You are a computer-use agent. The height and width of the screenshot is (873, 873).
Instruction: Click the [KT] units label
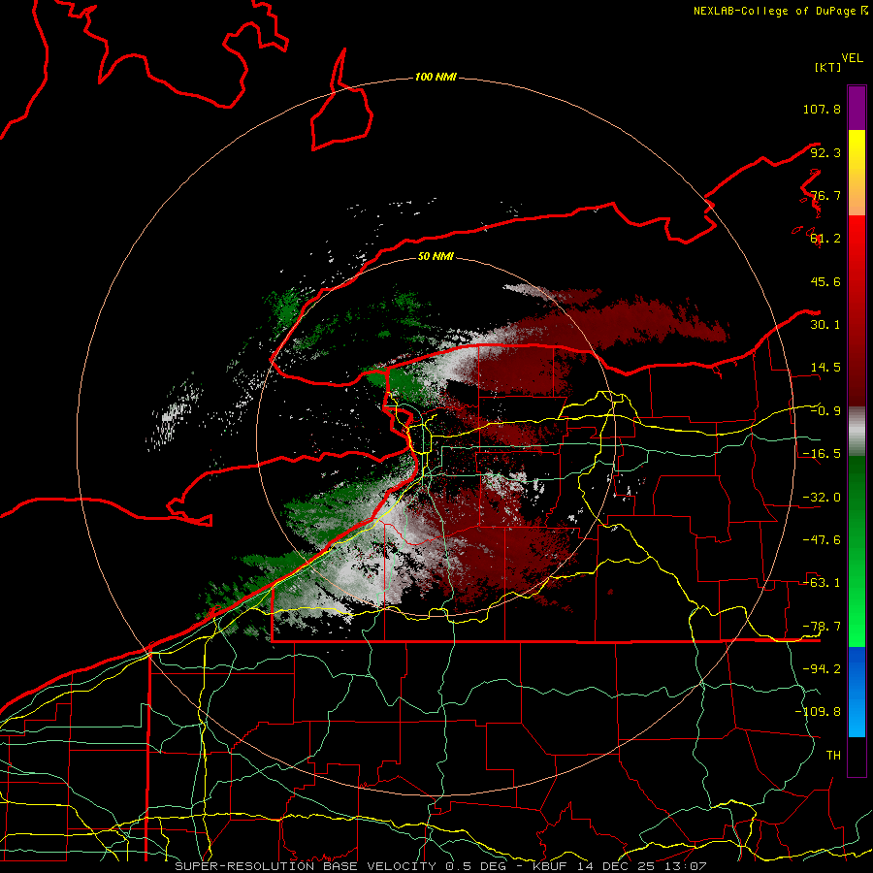pyautogui.click(x=827, y=67)
